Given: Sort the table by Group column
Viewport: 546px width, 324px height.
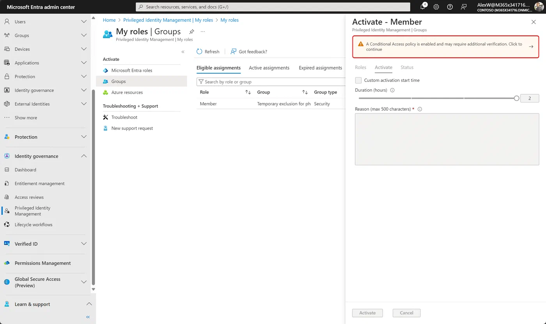Looking at the screenshot, I should click(x=305, y=92).
